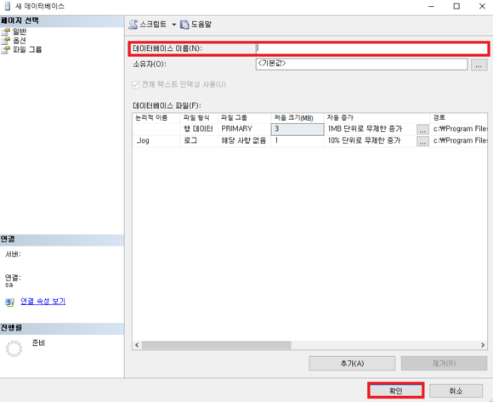
Task: Click the scrollbar left arrow
Action: [x=137, y=345]
